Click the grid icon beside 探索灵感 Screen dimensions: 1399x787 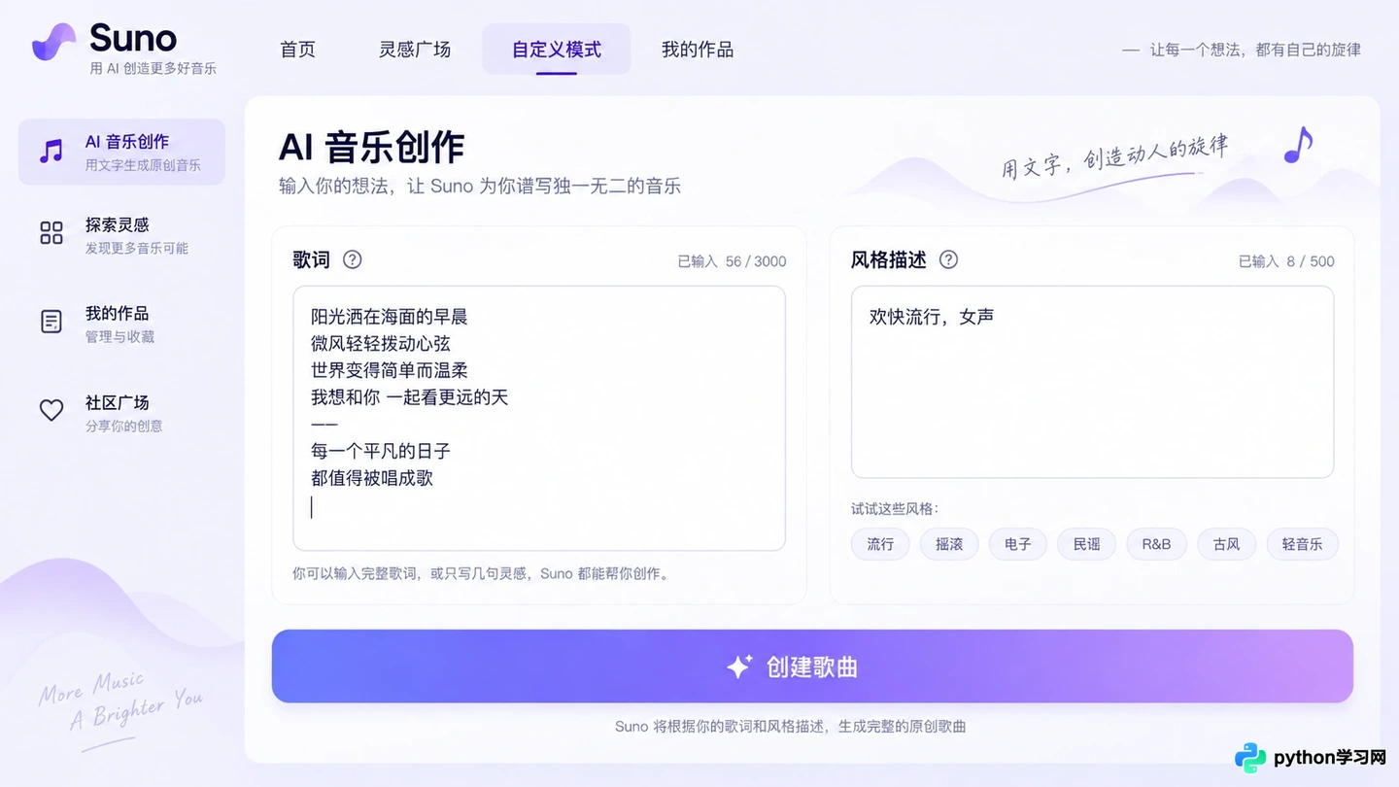51,232
